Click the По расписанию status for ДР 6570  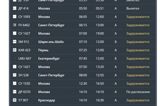tap(138, 92)
